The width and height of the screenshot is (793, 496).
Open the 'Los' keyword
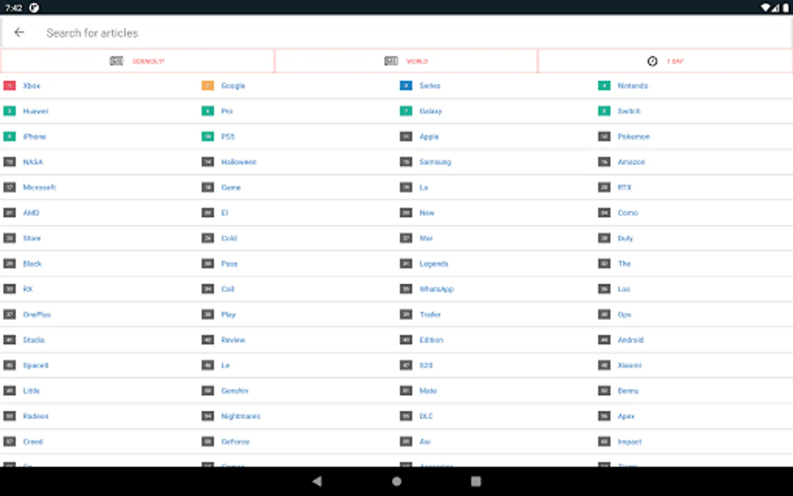coord(624,289)
